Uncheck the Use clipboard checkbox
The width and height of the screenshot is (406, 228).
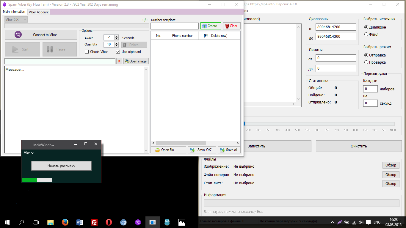point(118,52)
